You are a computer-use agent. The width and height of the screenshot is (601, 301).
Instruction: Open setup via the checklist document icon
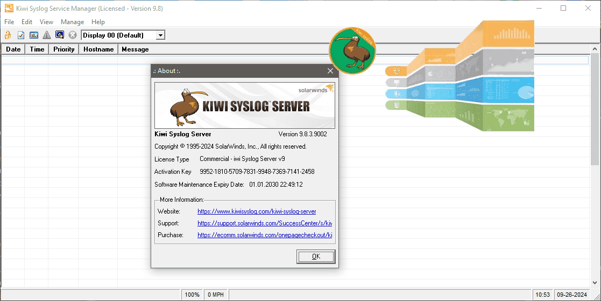(x=21, y=35)
